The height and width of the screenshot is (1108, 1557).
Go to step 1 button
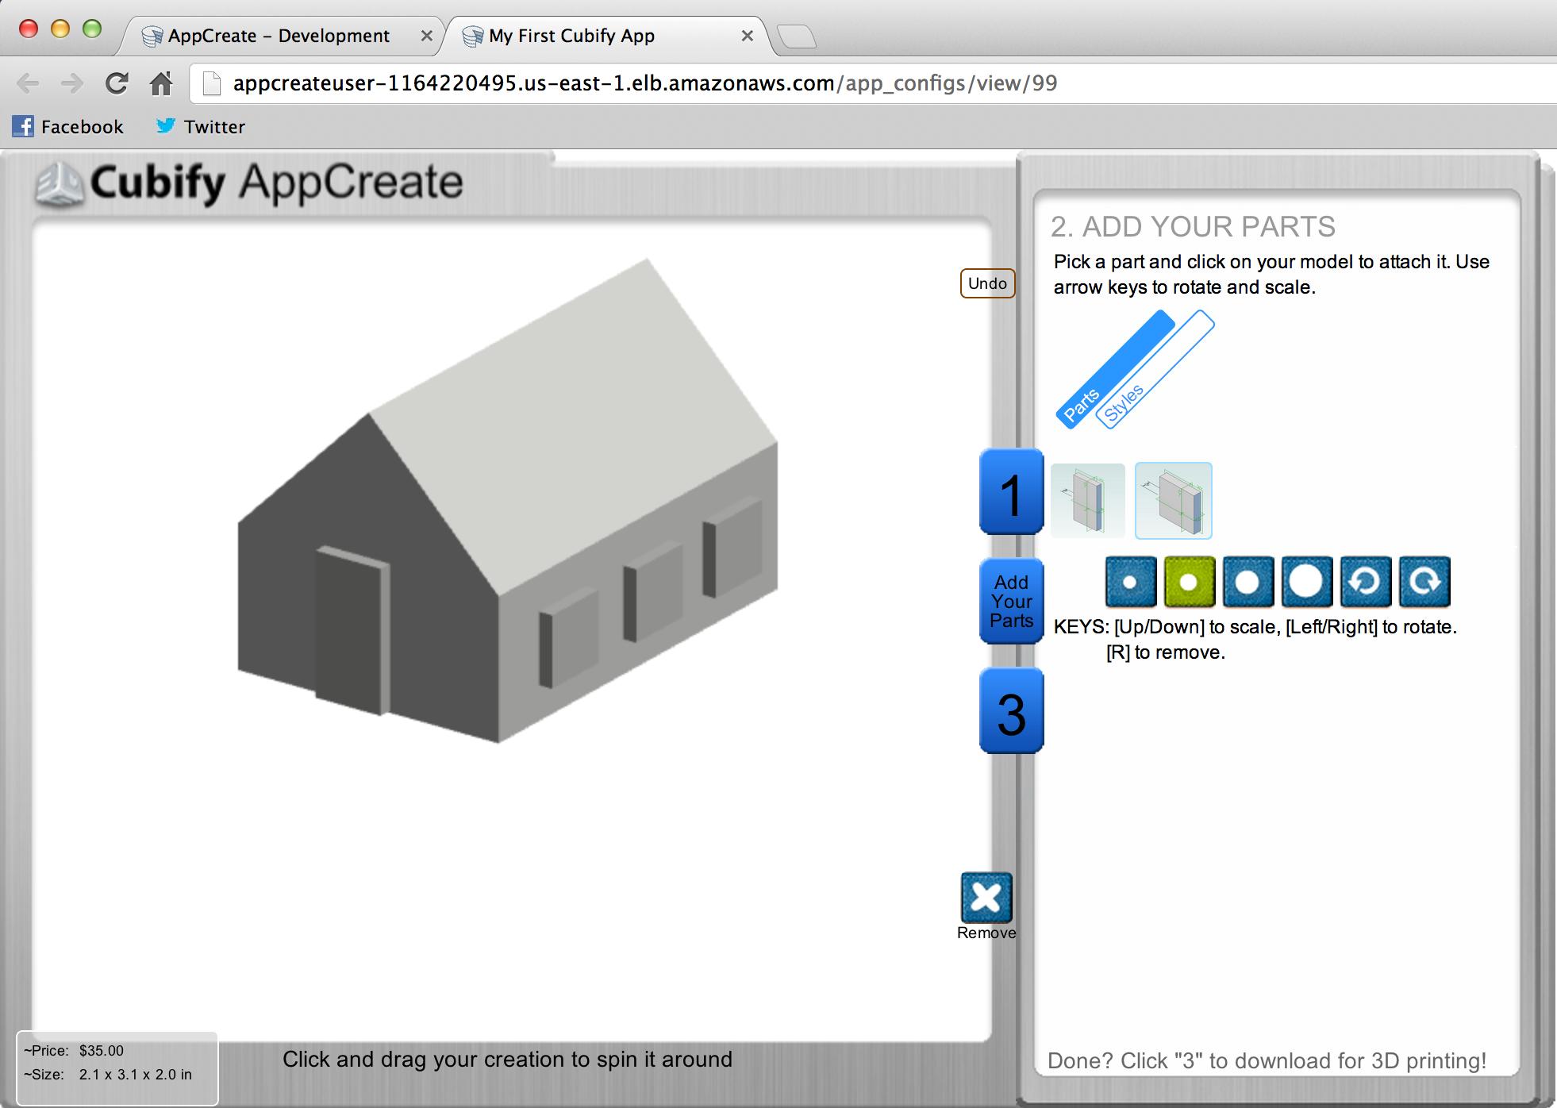click(x=1011, y=492)
